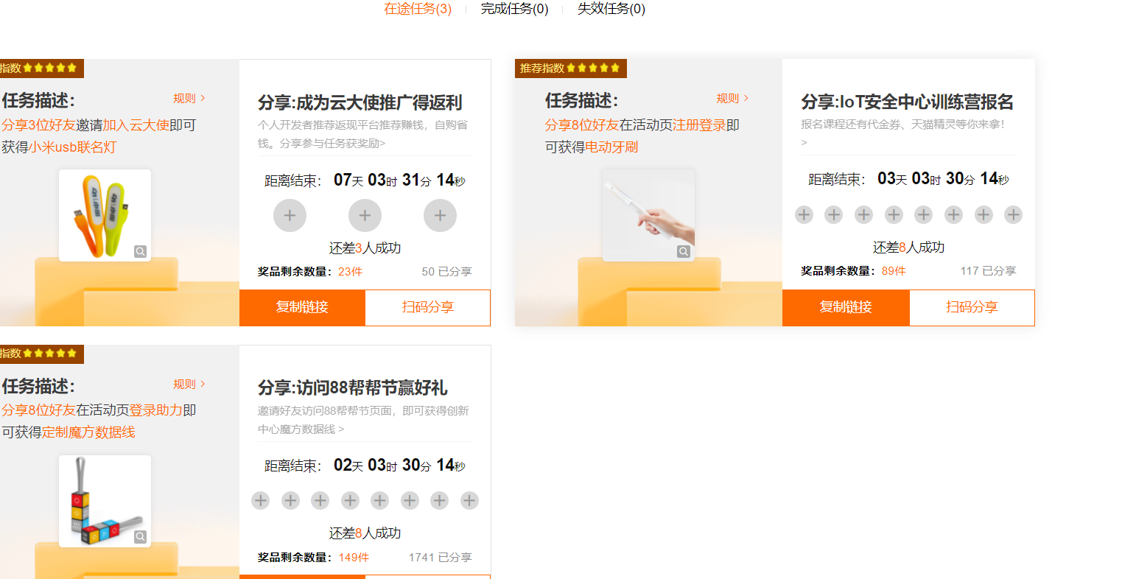Click seventh plus slot in 88帮帮节 task
Image resolution: width=1136 pixels, height=579 pixels.
point(439,500)
